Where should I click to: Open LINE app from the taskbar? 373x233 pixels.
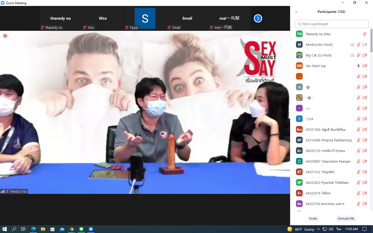tap(81, 229)
